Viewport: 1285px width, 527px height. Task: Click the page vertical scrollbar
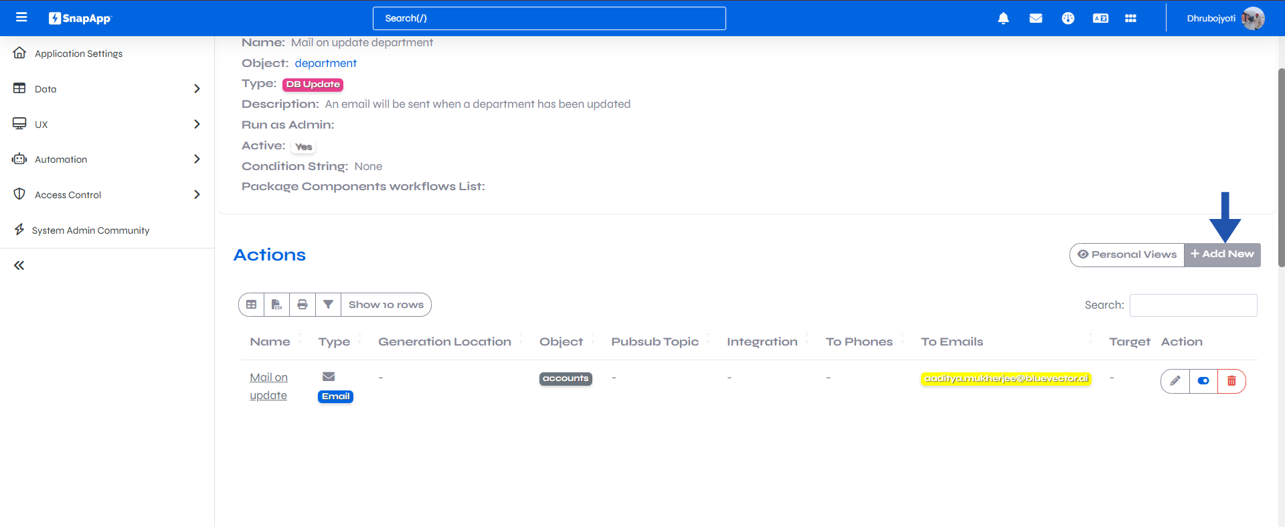click(x=1281, y=167)
